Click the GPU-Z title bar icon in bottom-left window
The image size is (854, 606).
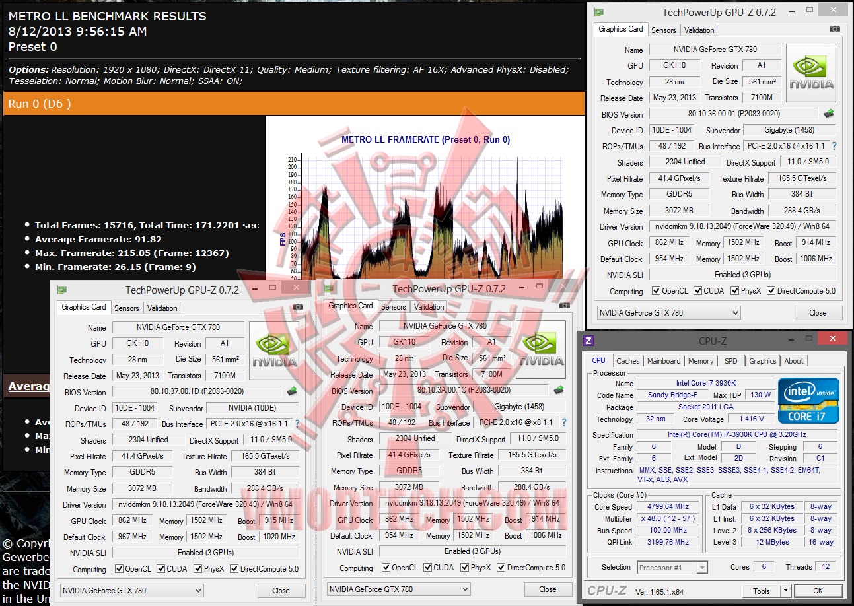[x=61, y=290]
